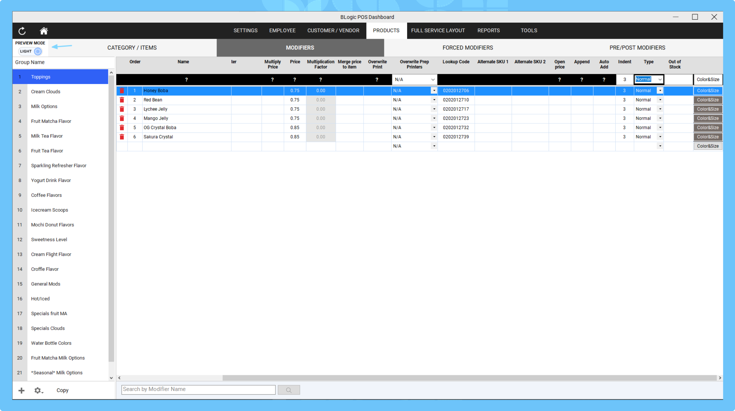Delete the Red Bean modifier
The width and height of the screenshot is (735, 411).
point(122,100)
